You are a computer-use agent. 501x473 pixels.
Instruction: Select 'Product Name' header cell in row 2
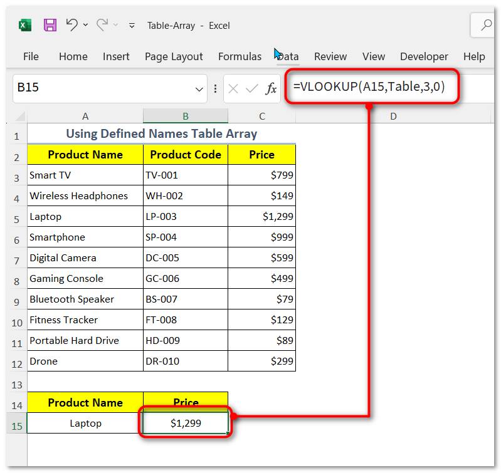point(85,155)
